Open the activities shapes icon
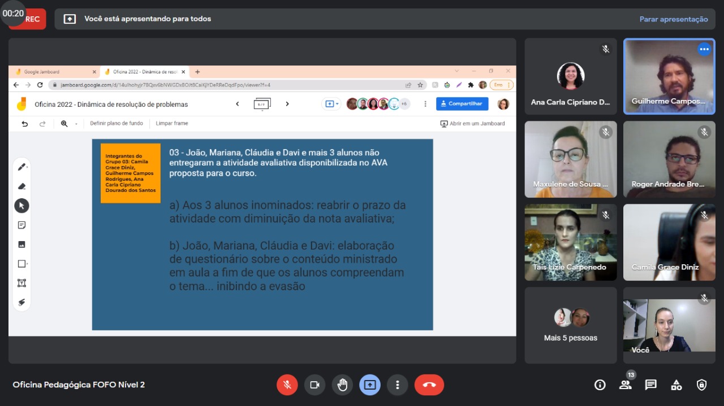 (676, 385)
